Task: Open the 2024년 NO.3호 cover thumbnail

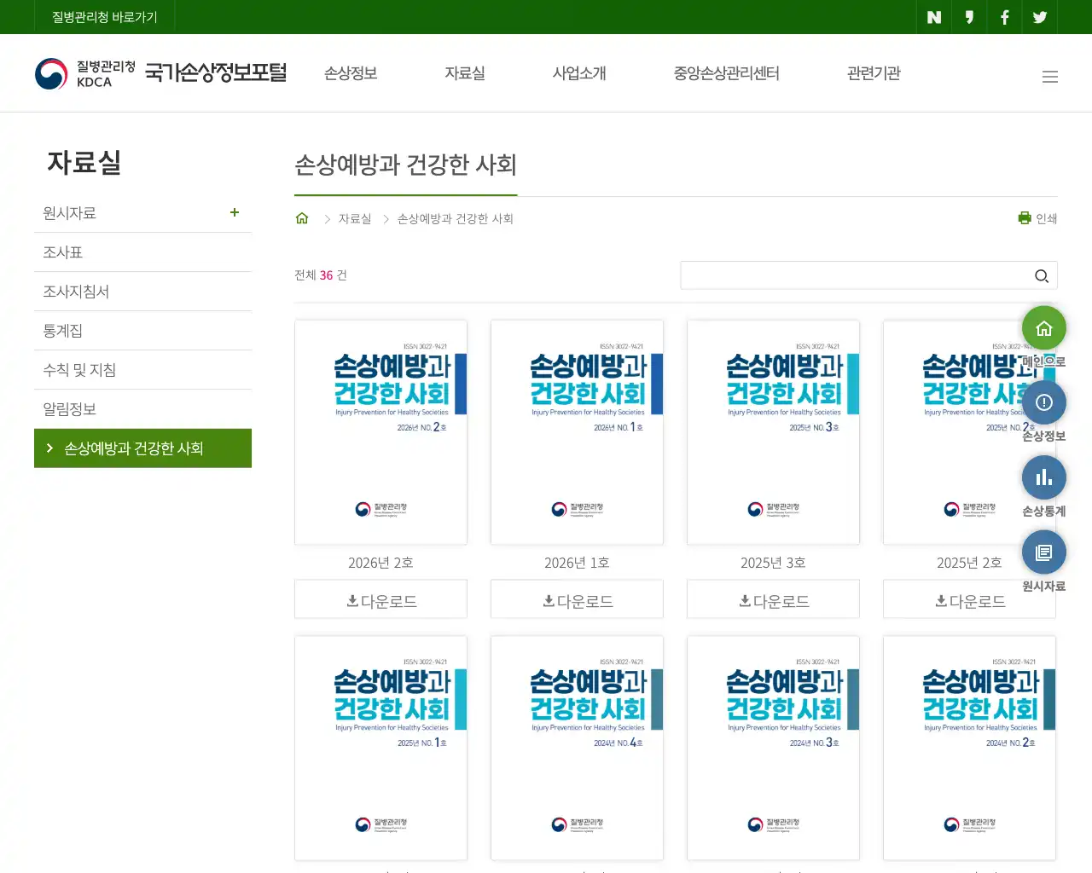Action: pyautogui.click(x=773, y=748)
